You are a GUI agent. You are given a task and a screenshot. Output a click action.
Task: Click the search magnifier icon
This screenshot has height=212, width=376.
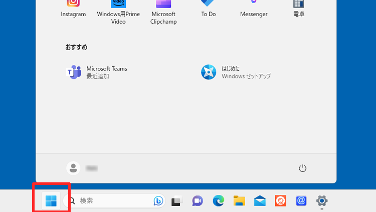point(72,201)
